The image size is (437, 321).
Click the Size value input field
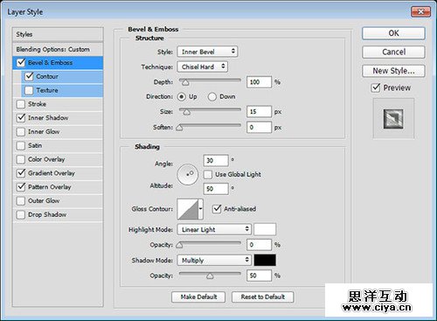pos(259,112)
